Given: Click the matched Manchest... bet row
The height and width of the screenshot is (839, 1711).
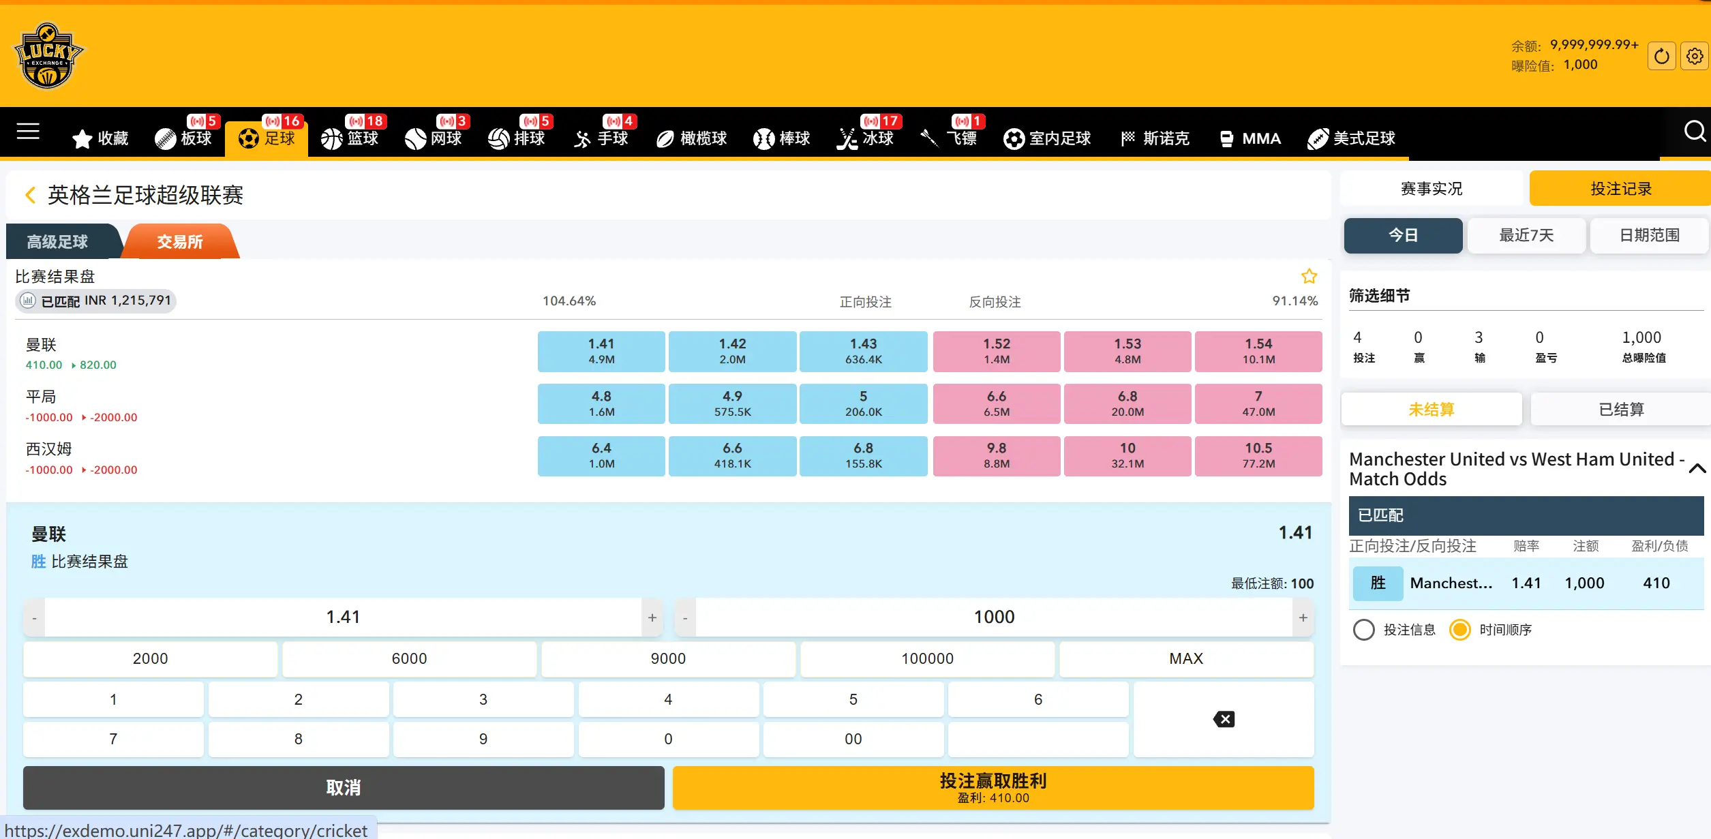Looking at the screenshot, I should pyautogui.click(x=1526, y=583).
